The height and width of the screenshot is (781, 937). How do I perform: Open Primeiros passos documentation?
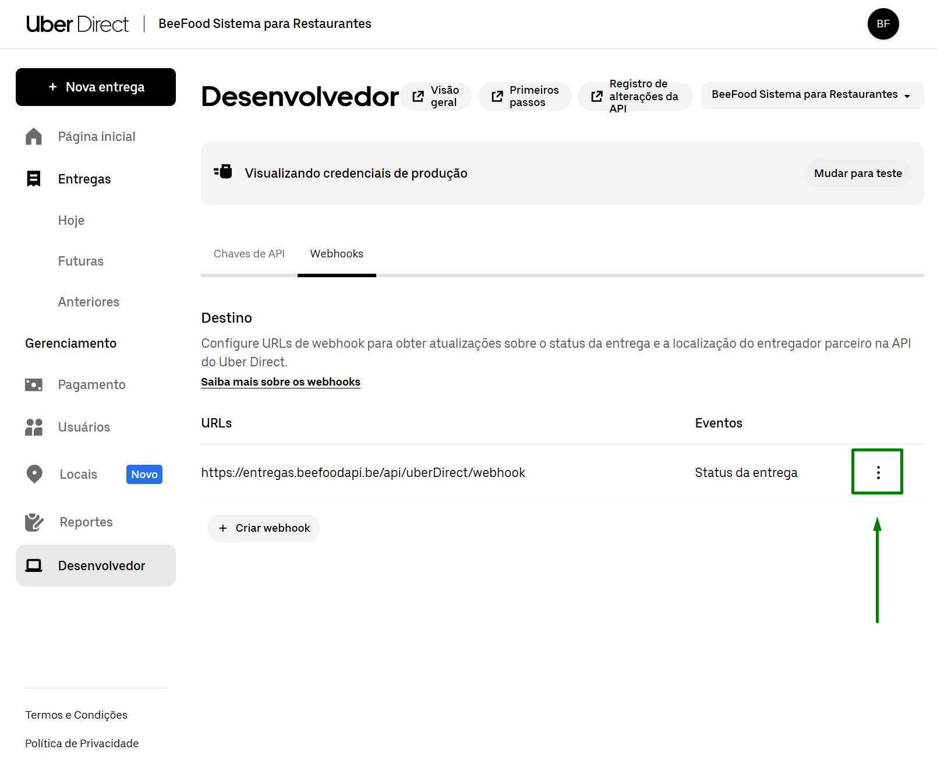pyautogui.click(x=525, y=96)
